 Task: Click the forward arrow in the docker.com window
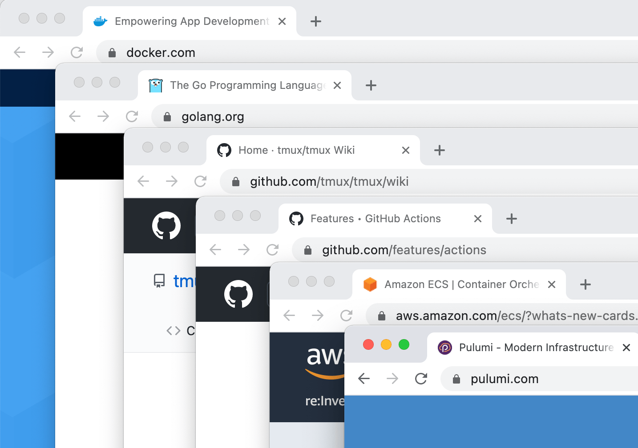coord(48,52)
